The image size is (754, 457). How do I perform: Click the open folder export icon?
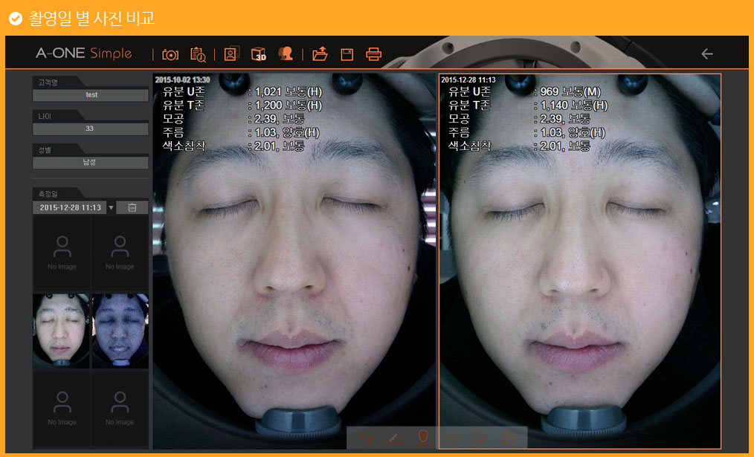click(x=320, y=54)
